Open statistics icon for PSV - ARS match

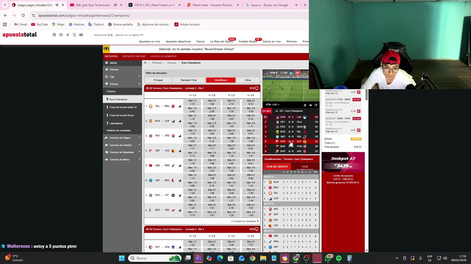(x=180, y=136)
